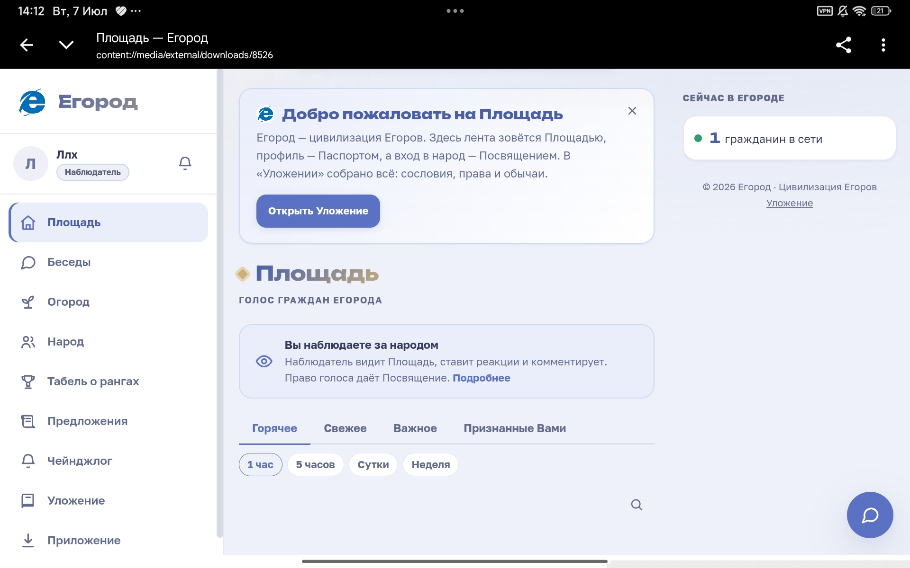Viewport: 910px width, 568px height.
Task: Click the Приложение download arrow icon
Action: tap(28, 541)
